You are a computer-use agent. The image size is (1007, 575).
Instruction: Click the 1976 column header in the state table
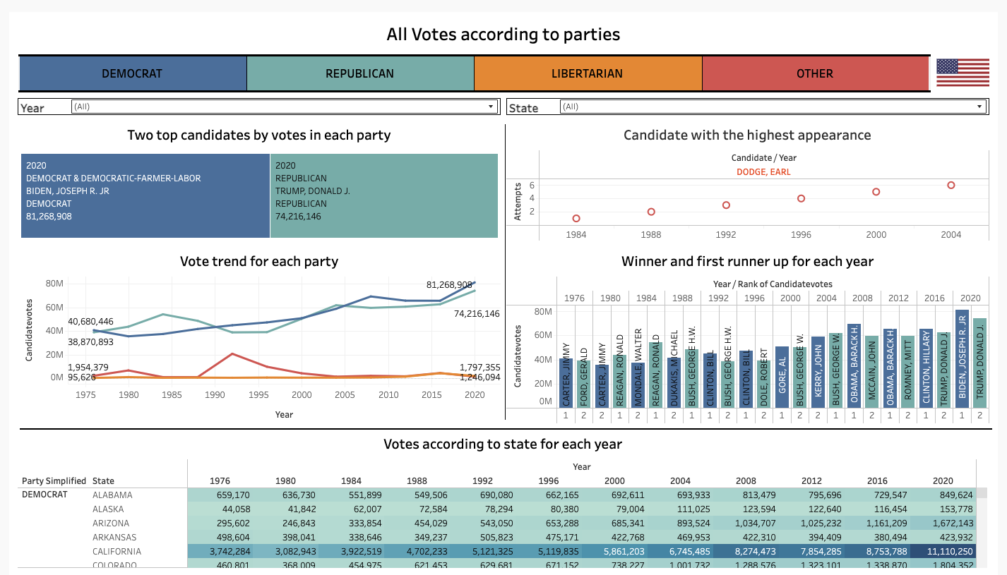pyautogui.click(x=219, y=481)
